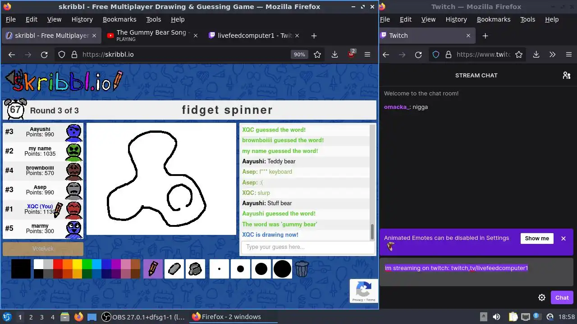Open Twitch chat settings gear
Viewport: 577px width, 324px height.
542,297
